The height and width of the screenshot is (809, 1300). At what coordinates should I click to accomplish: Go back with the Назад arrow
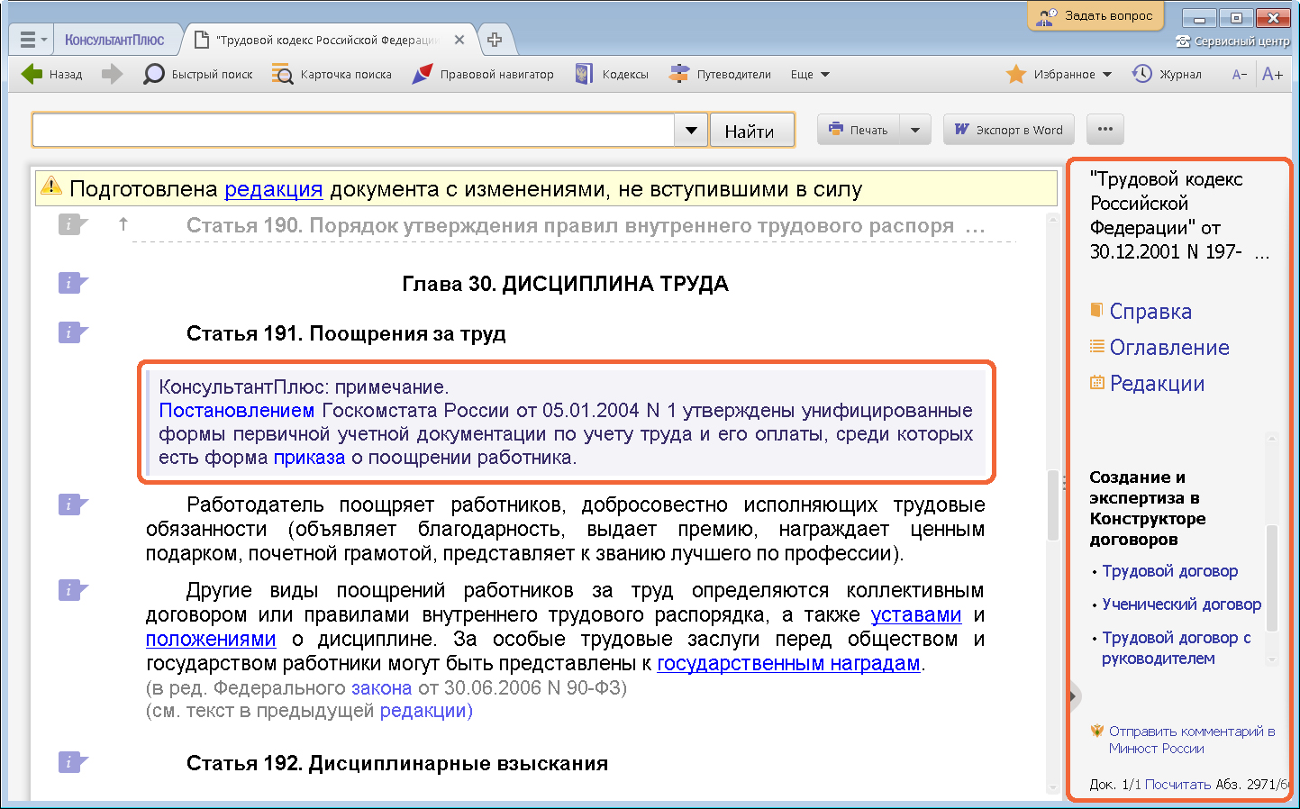pyautogui.click(x=51, y=74)
